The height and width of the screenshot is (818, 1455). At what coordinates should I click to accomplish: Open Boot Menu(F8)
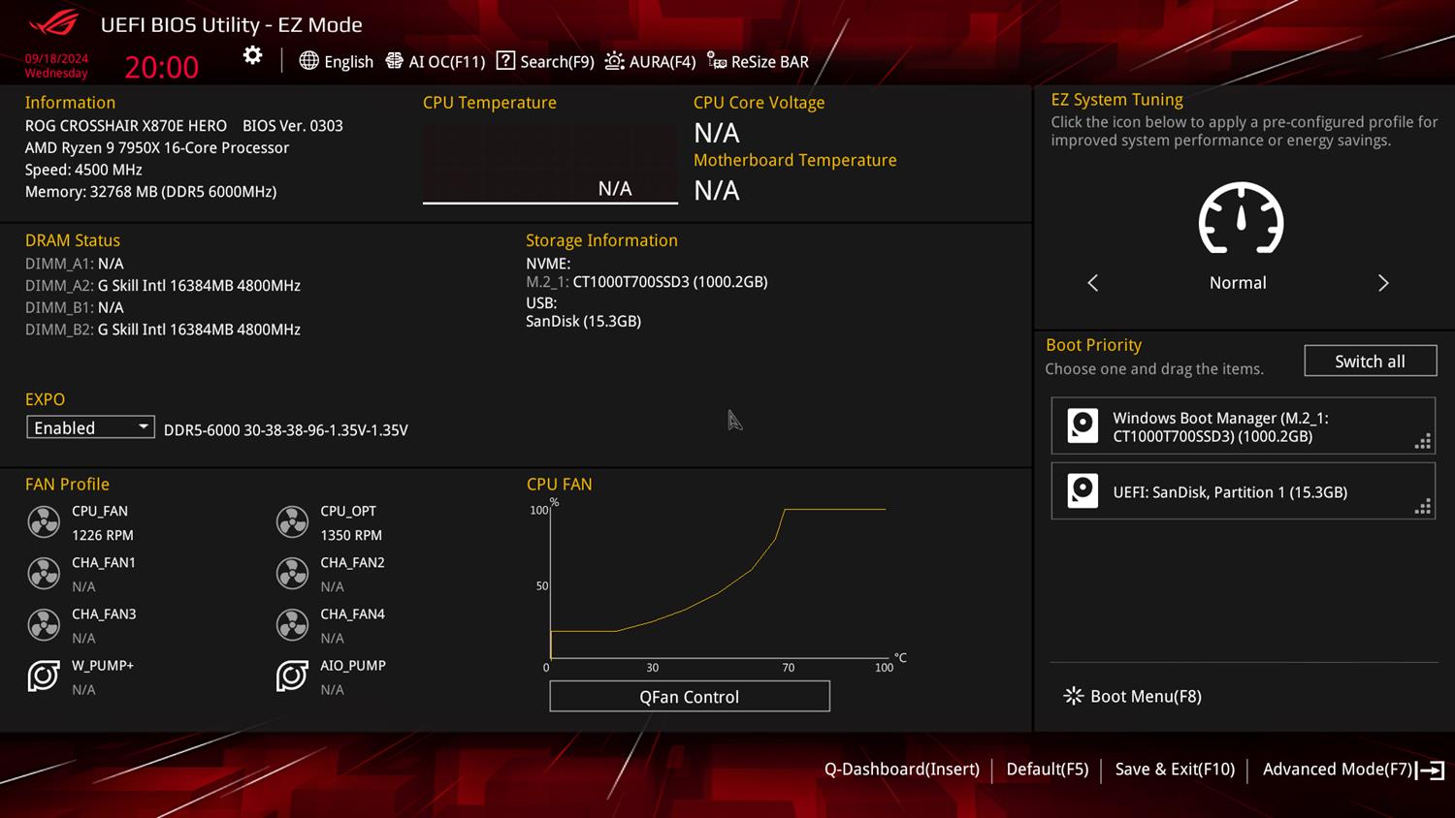tap(1133, 696)
